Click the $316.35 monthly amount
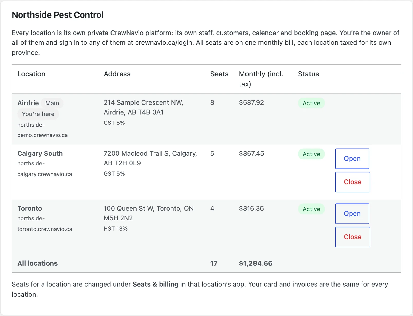Image resolution: width=413 pixels, height=316 pixels. pos(251,208)
